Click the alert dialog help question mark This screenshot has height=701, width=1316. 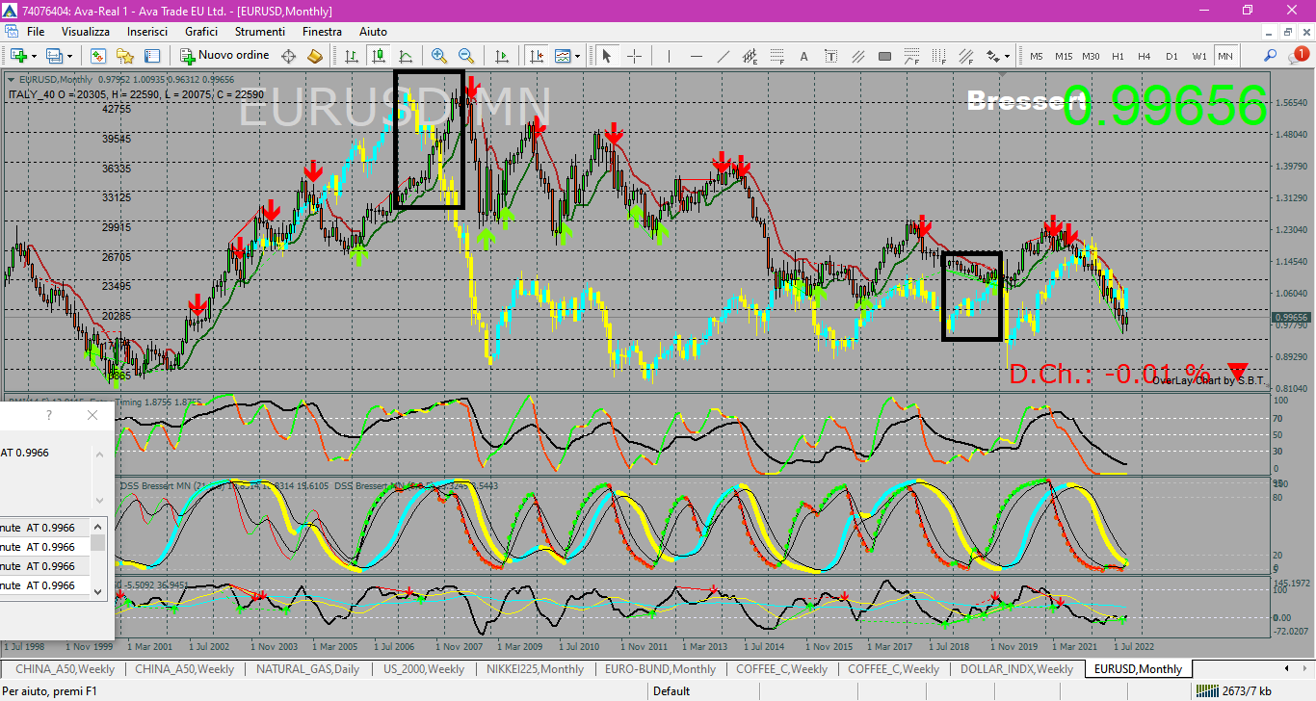(49, 415)
